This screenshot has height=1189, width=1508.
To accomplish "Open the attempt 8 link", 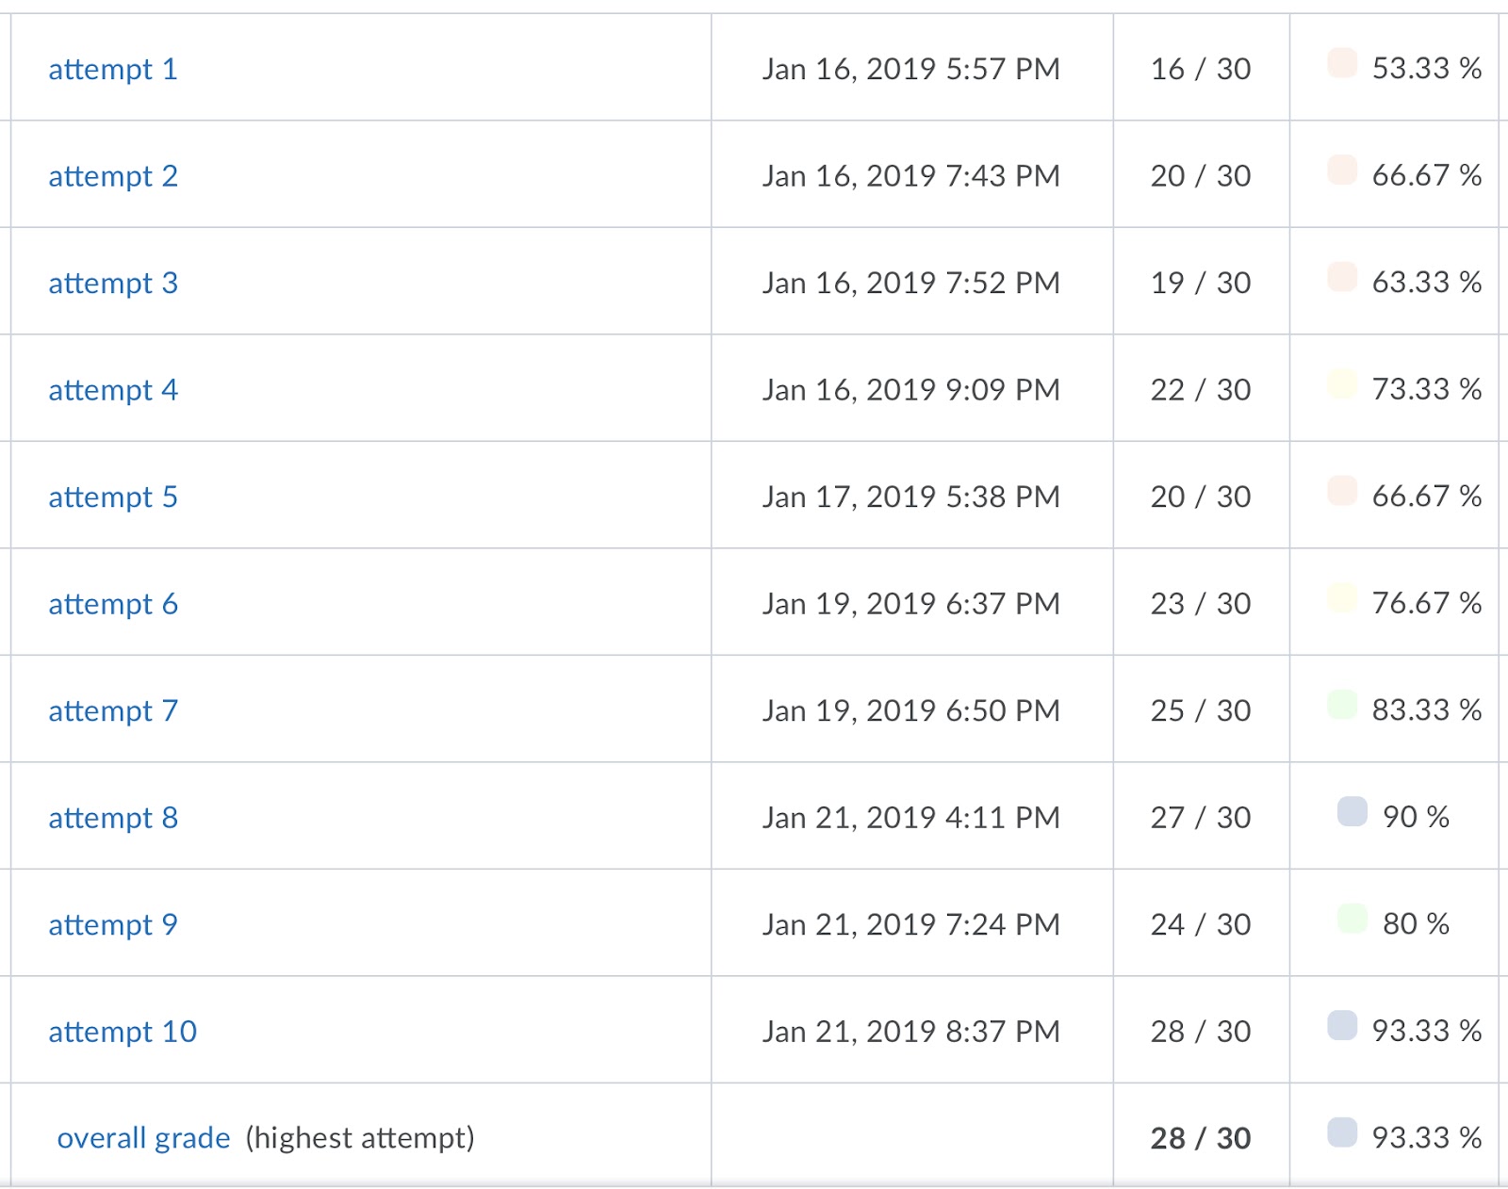I will click(x=113, y=818).
